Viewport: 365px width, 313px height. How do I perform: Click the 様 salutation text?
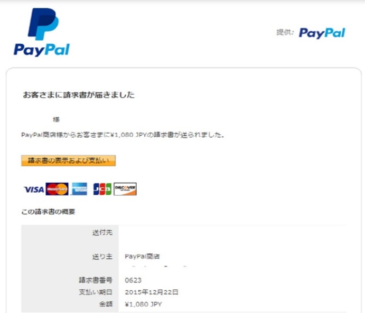[x=56, y=119]
